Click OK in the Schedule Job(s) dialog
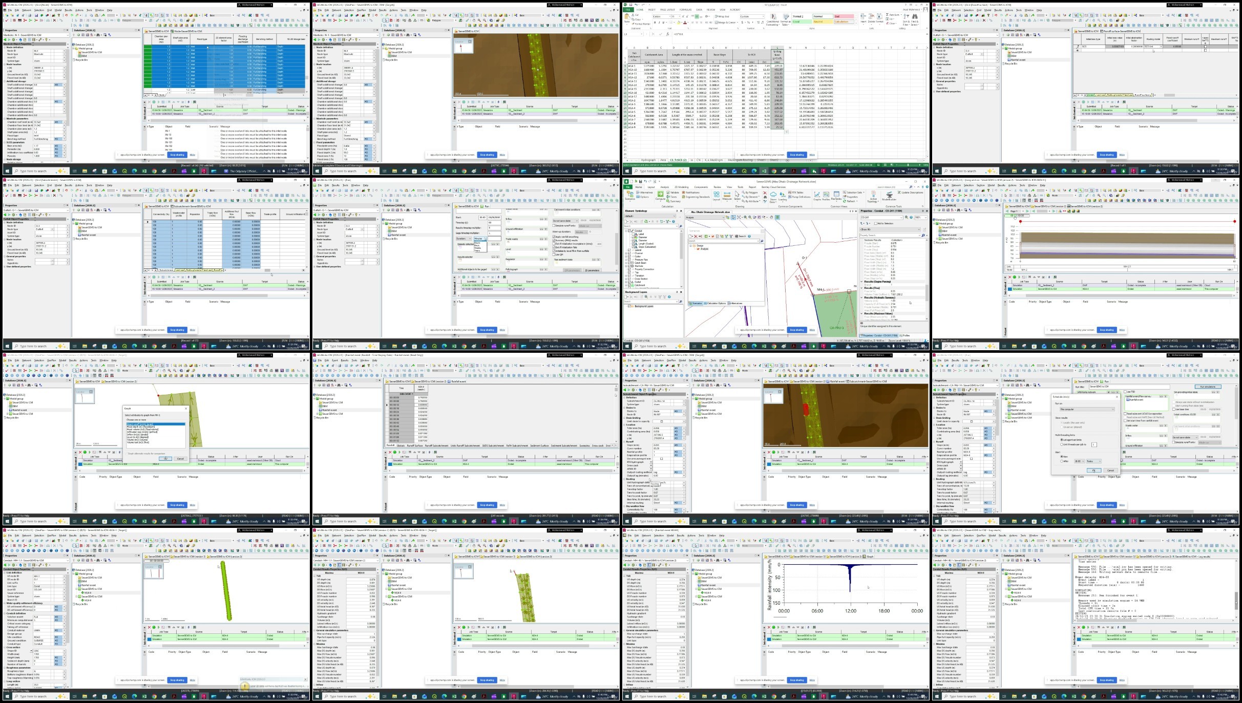 [1094, 470]
